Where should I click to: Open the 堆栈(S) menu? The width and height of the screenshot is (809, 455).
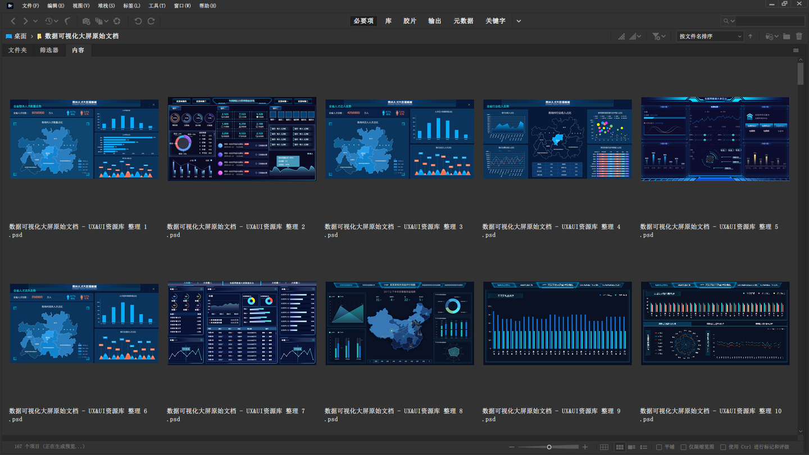point(106,6)
